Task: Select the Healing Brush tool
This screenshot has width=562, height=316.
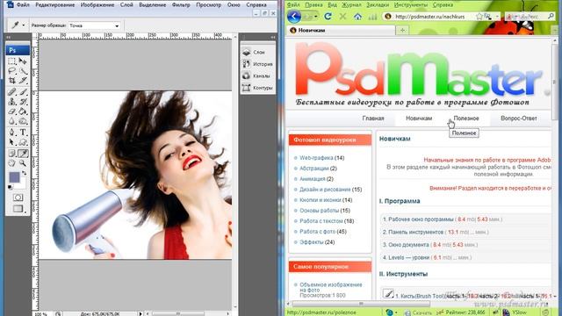Action: (x=12, y=91)
